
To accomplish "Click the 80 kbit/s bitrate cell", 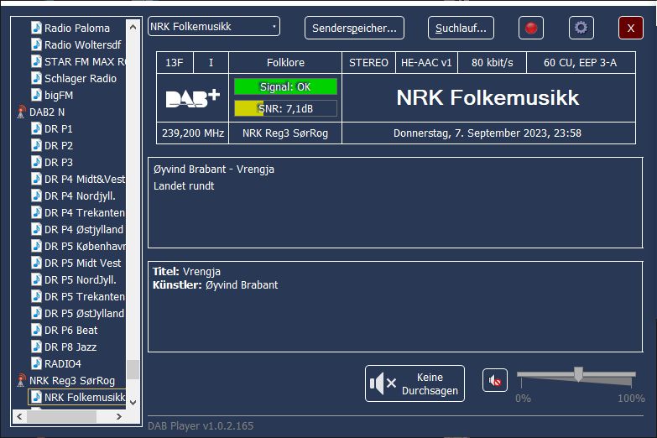I will 492,63.
